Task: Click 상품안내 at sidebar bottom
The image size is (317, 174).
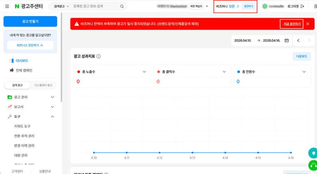Action: (45, 171)
